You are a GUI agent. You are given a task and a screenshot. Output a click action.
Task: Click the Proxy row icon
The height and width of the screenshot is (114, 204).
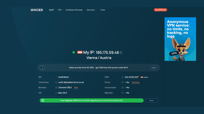coord(122,82)
